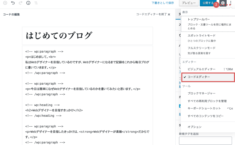Screen dimensions: 235x145
Task: Click the undo arrow icon
Action: [13, 3]
